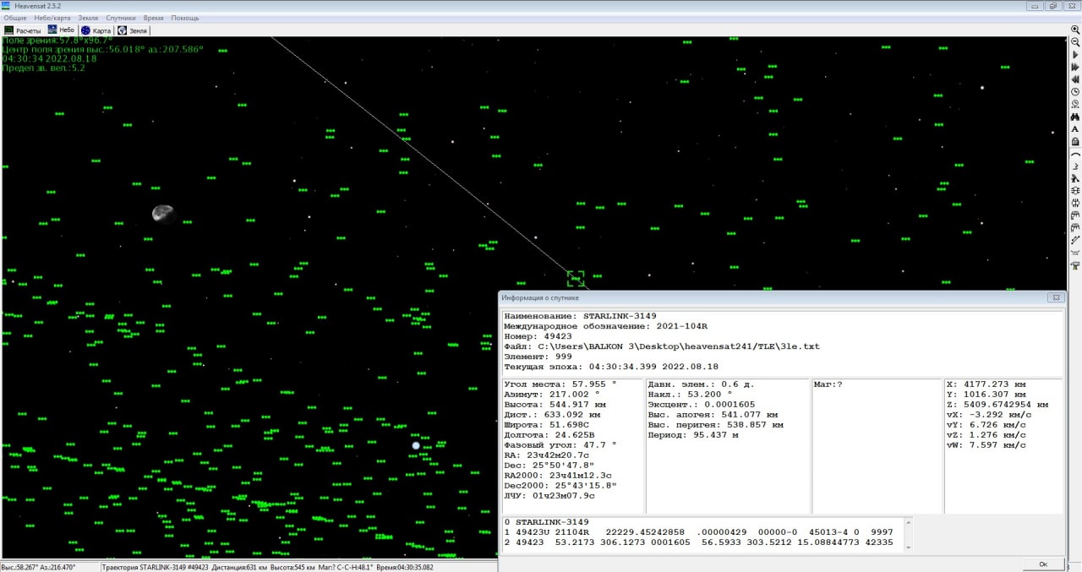Click TLE line 1 starting with 1 49423U
Viewport: 1082px width, 572px height.
(698, 532)
